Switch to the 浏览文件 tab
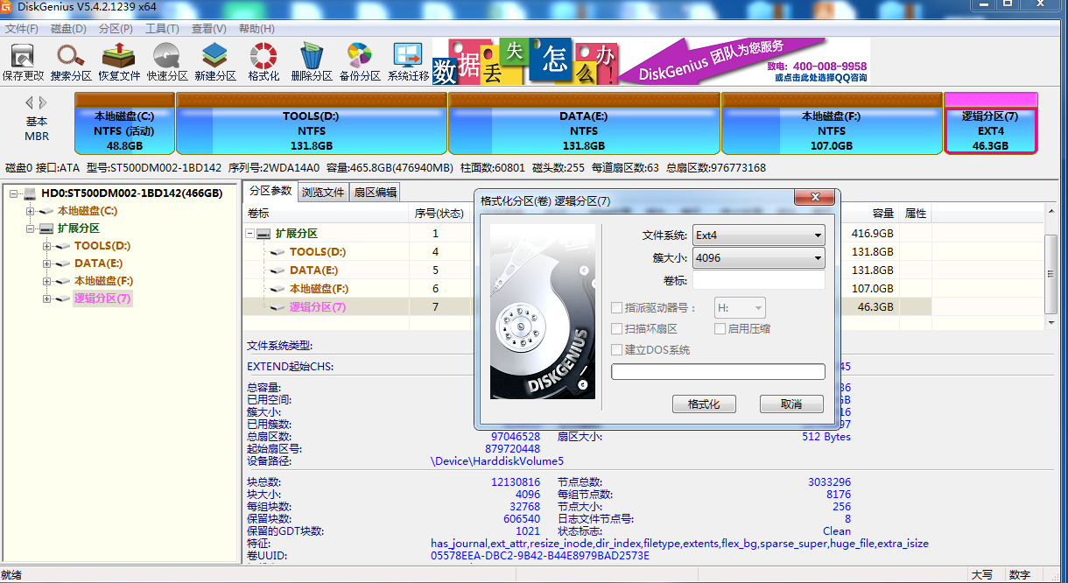 [323, 193]
